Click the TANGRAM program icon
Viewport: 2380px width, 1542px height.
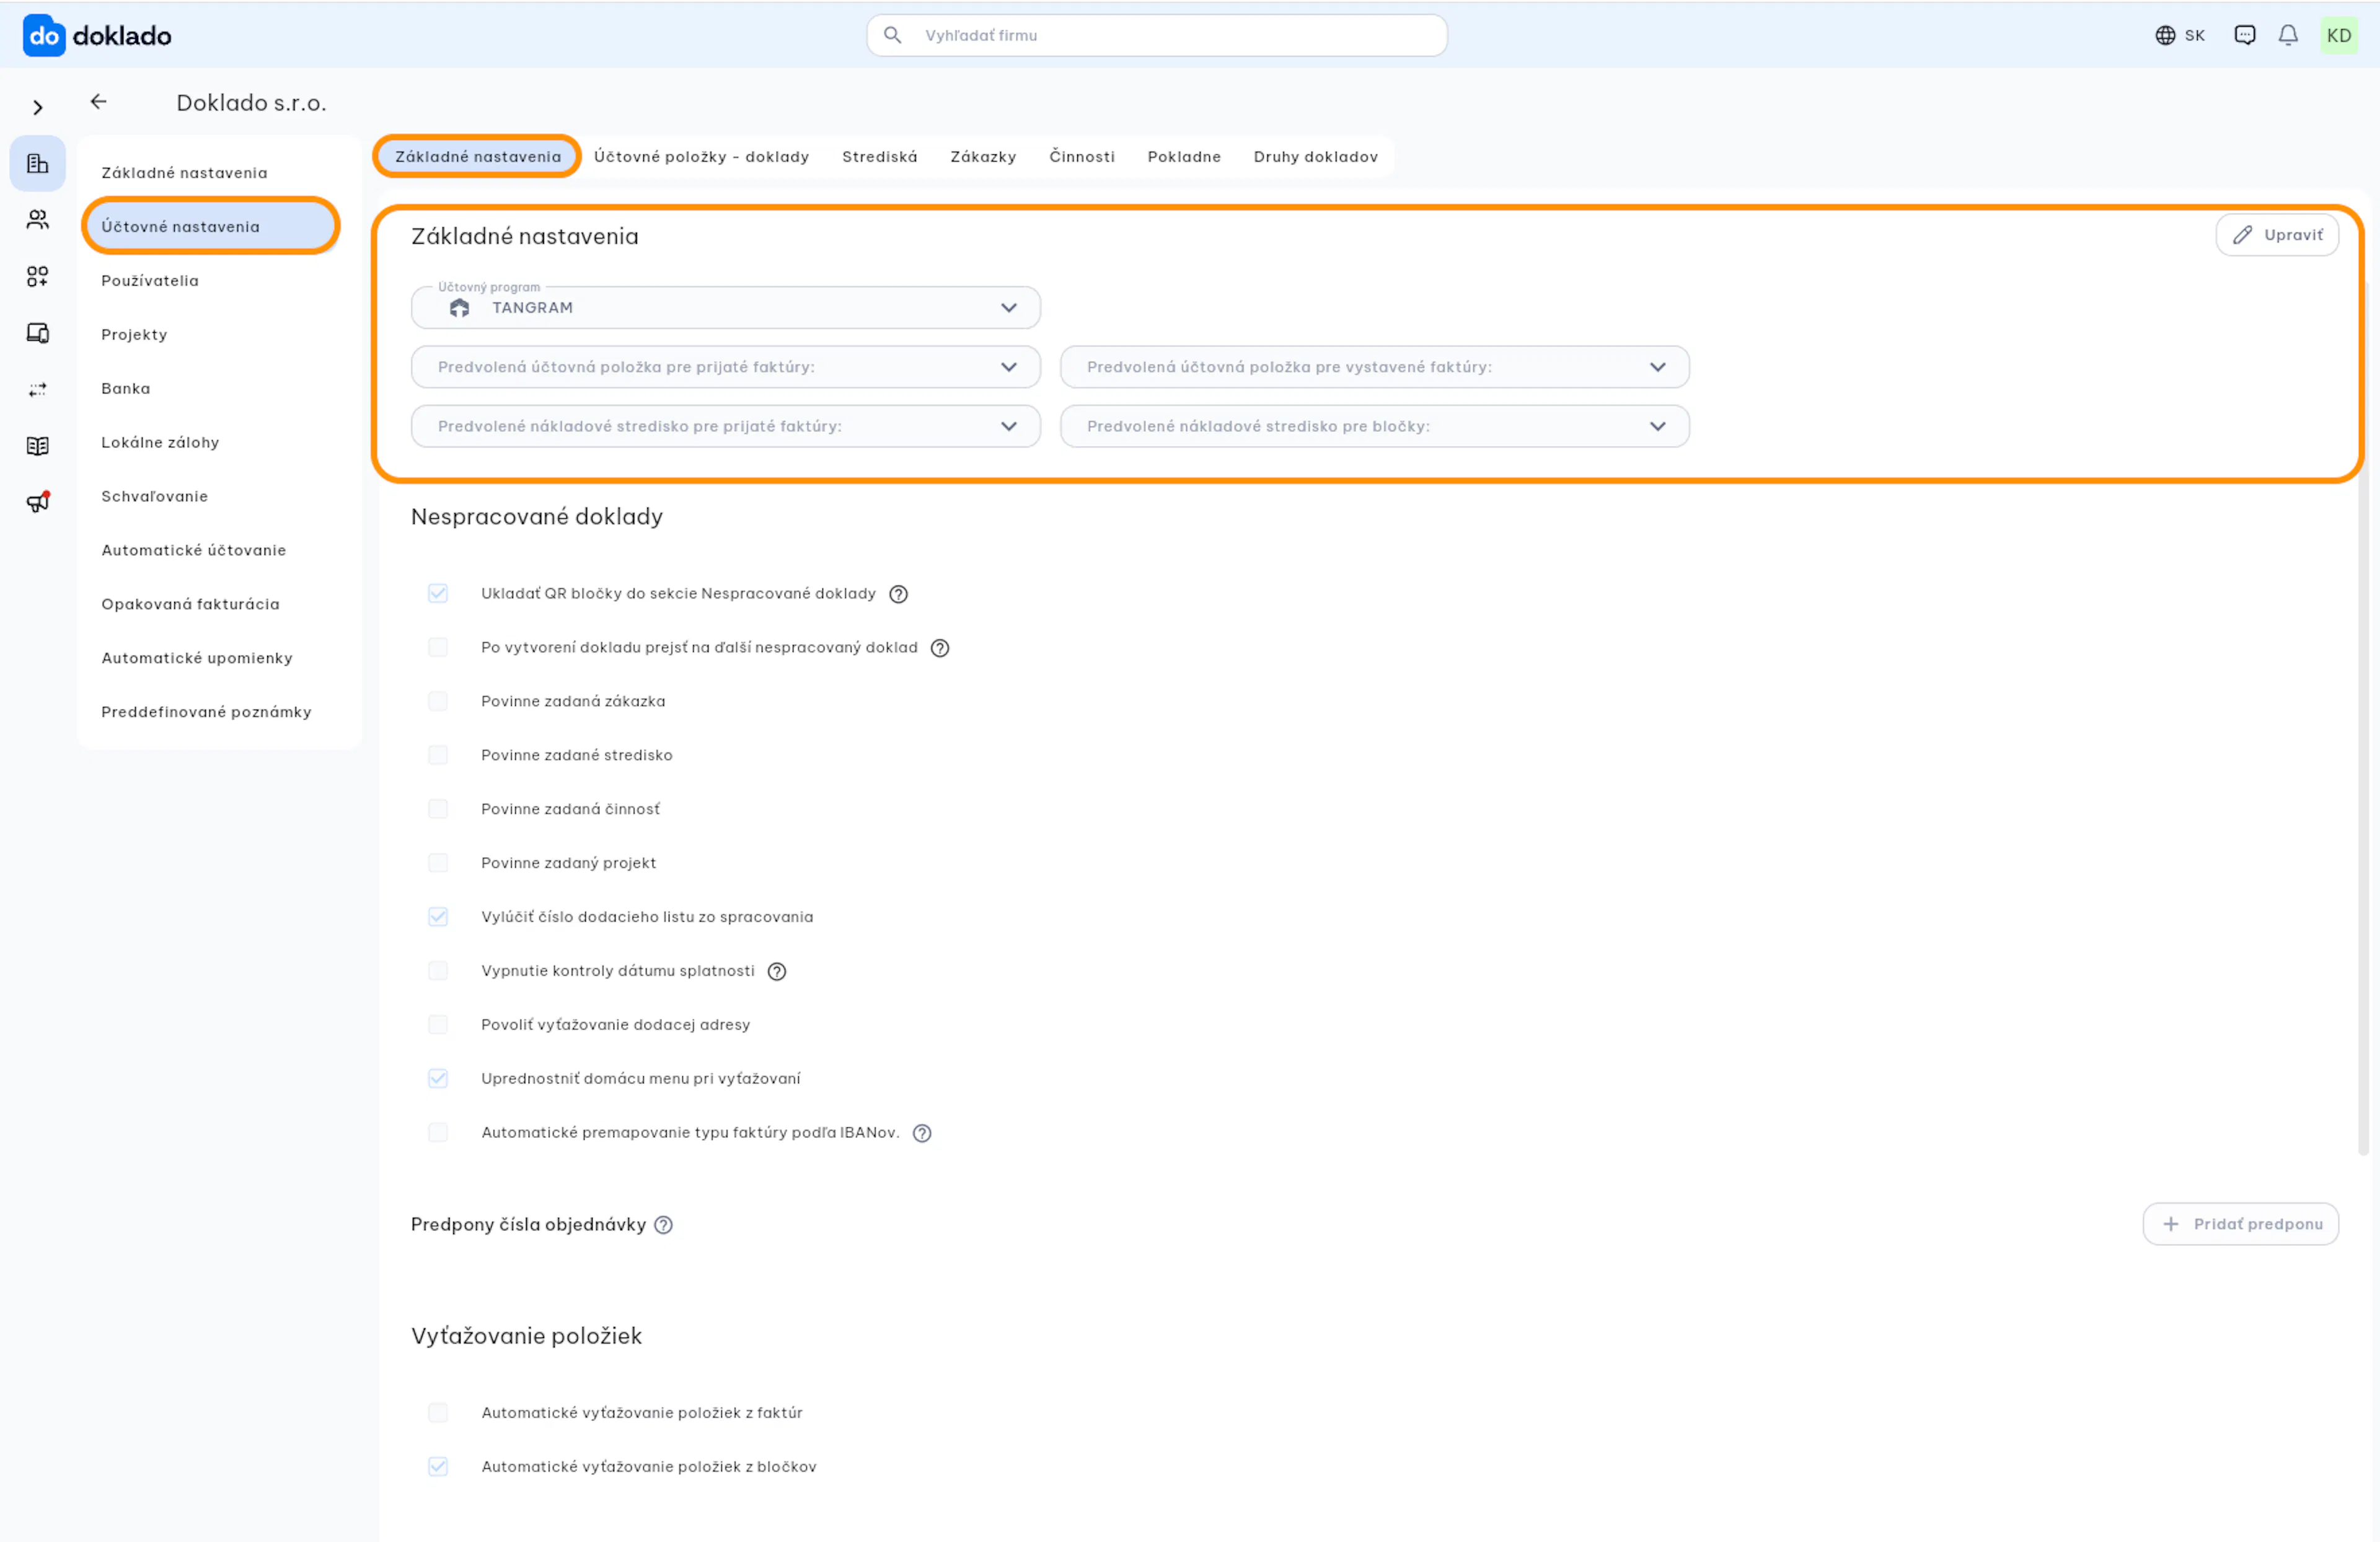coord(459,308)
